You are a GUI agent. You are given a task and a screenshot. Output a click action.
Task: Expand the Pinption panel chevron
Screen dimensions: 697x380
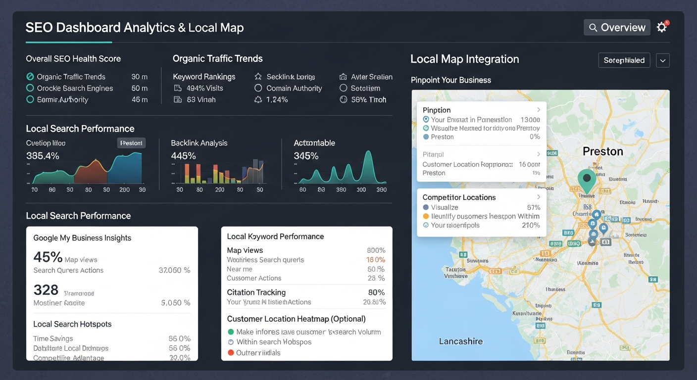pyautogui.click(x=539, y=110)
